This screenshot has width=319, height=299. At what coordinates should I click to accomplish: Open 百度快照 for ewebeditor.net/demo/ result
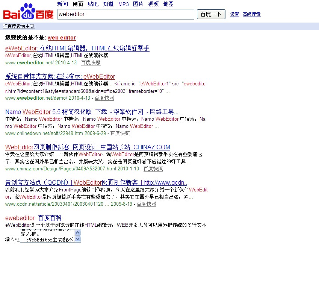pyautogui.click(x=104, y=98)
